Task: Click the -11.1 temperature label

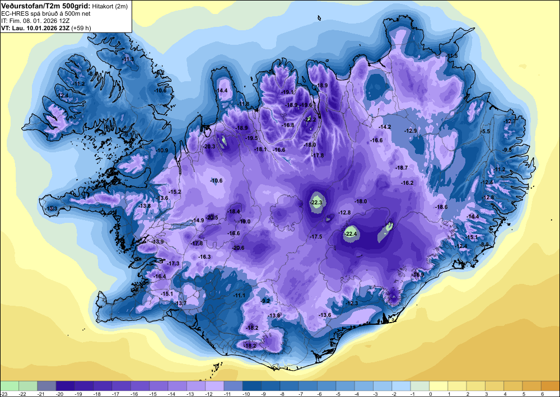Action: pos(239,295)
